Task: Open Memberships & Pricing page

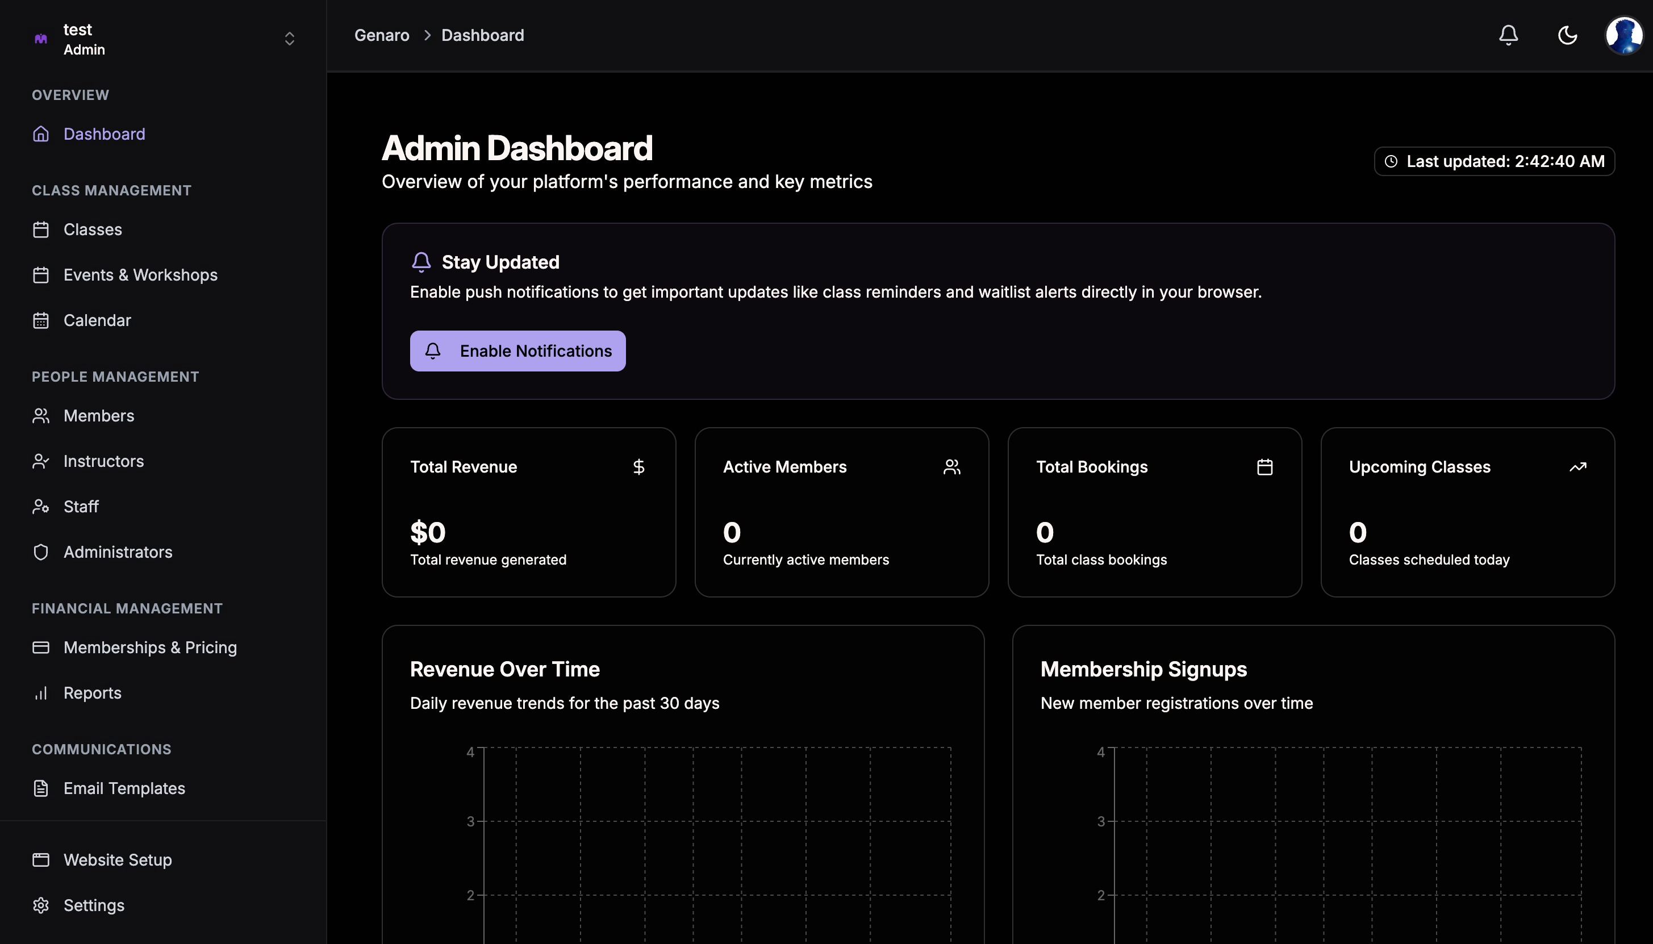Action: tap(150, 647)
